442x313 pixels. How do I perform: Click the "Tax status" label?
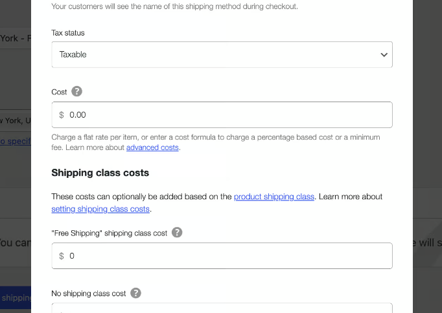point(68,32)
